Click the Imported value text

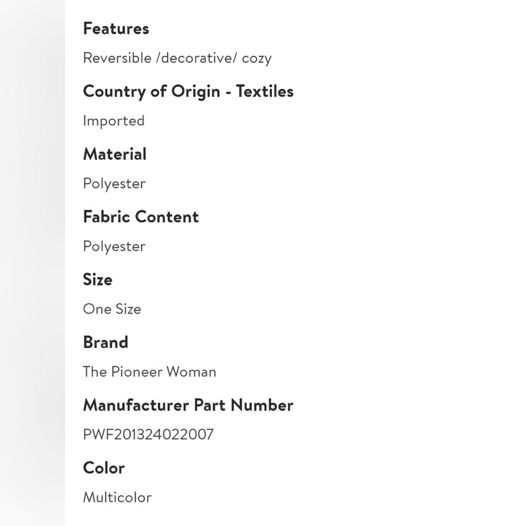click(x=114, y=121)
